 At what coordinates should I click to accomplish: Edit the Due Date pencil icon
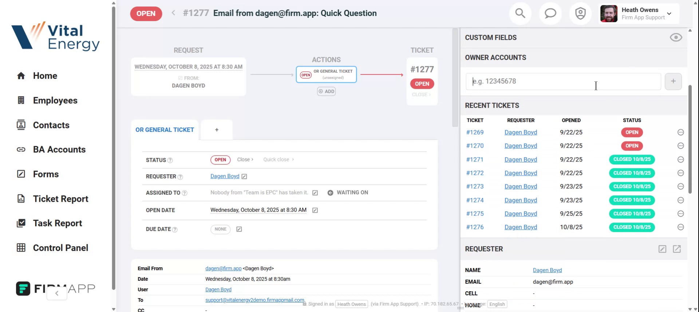tap(239, 229)
